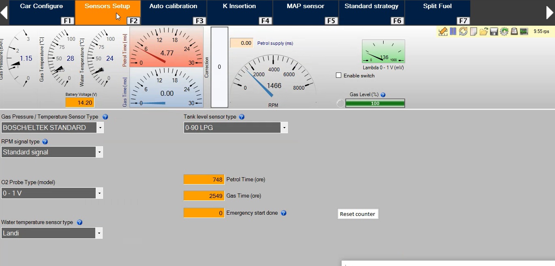Expand Gas Pressure/Temperature Sensor Type dropdown
Viewport: 555px width, 266px height.
tap(100, 128)
